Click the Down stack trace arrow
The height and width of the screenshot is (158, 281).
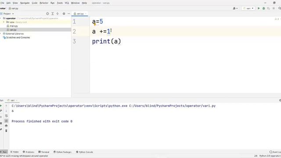[6, 111]
